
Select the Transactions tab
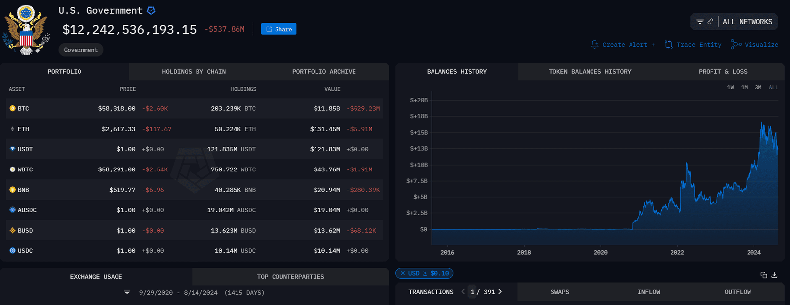coord(431,292)
